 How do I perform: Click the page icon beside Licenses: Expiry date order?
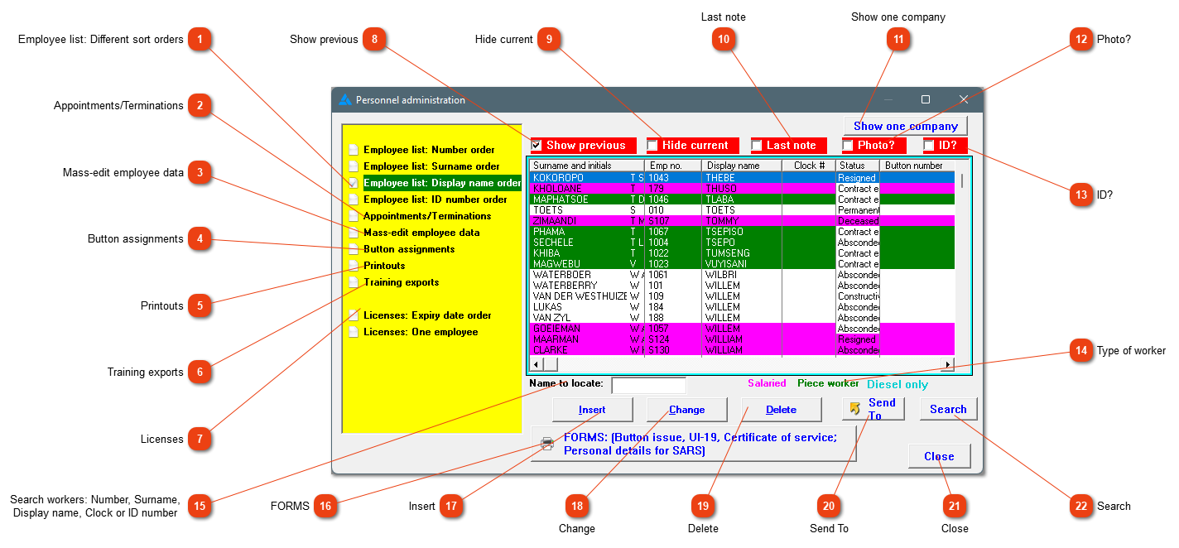(x=354, y=315)
